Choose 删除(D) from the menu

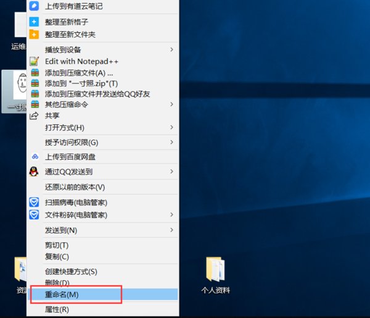pyautogui.click(x=102, y=283)
